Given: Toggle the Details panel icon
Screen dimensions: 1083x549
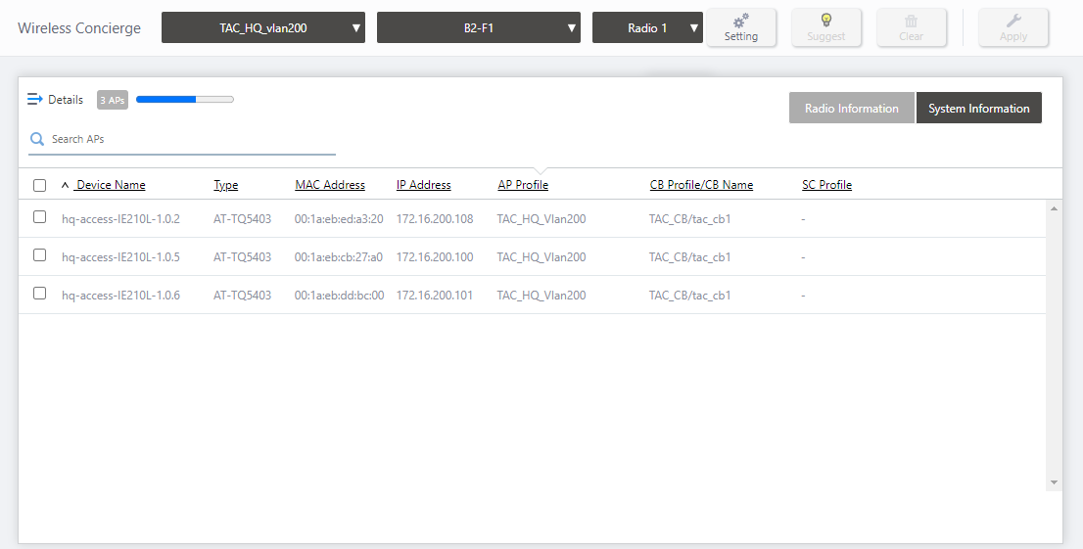Looking at the screenshot, I should [x=35, y=99].
